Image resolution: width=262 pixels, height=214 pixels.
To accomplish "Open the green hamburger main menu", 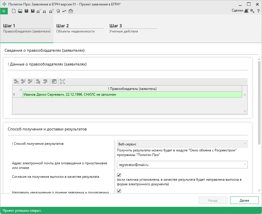I will click(x=4, y=11).
